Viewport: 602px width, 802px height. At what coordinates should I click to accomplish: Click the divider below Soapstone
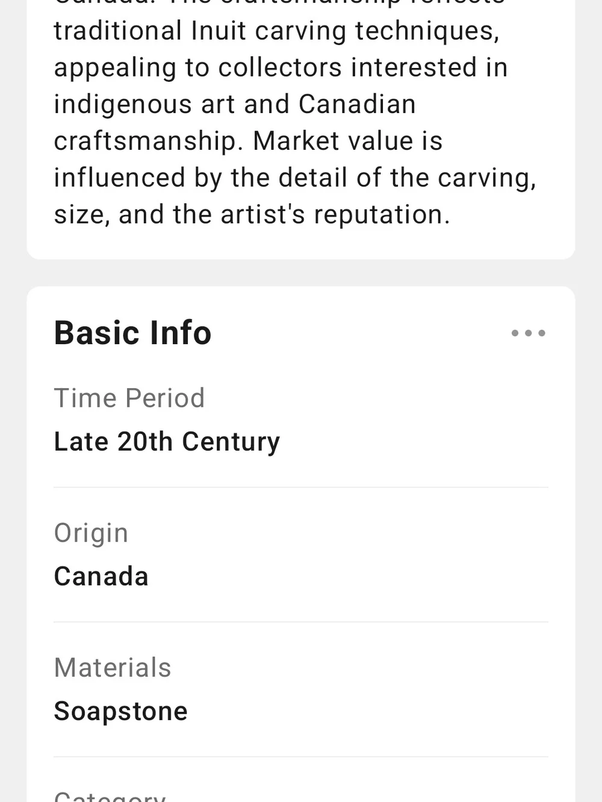click(x=301, y=757)
